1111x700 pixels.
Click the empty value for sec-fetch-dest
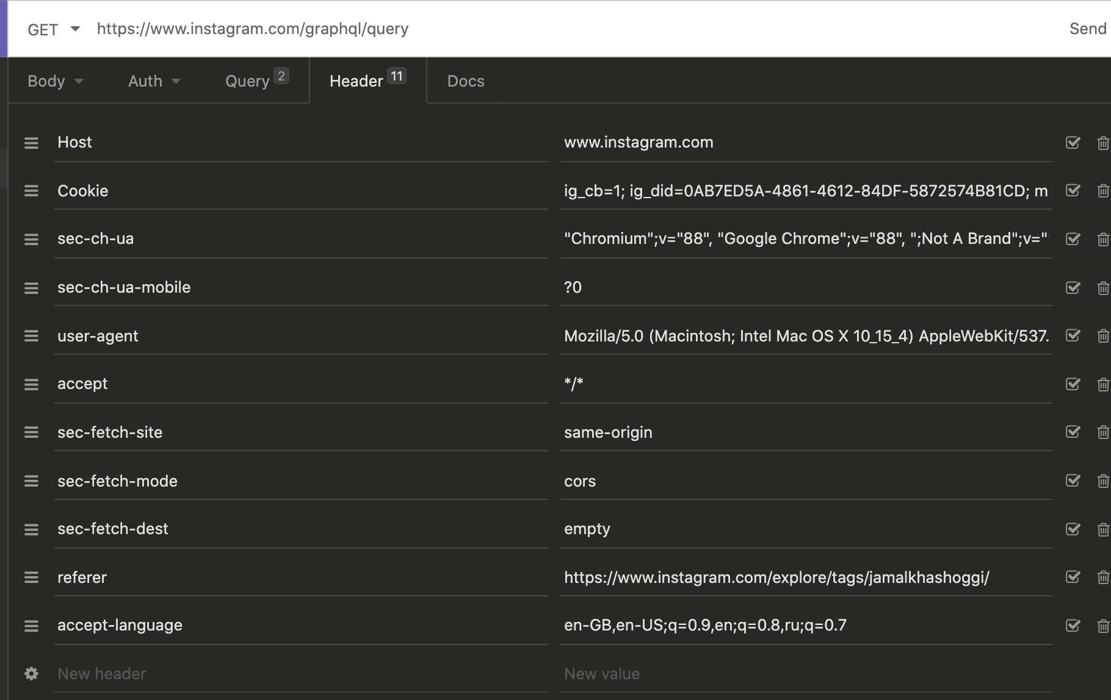pos(806,529)
